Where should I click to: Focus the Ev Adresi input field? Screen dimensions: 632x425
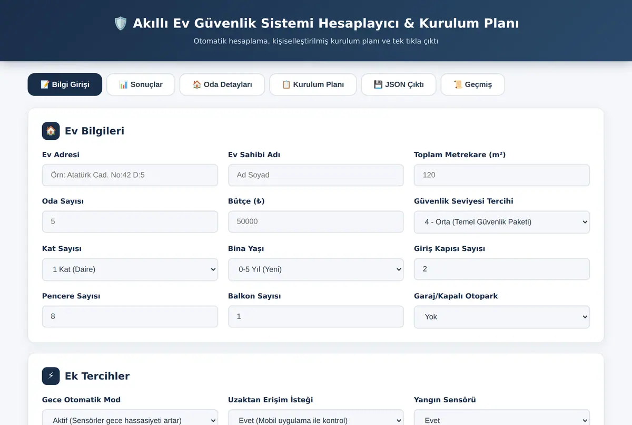pos(130,175)
